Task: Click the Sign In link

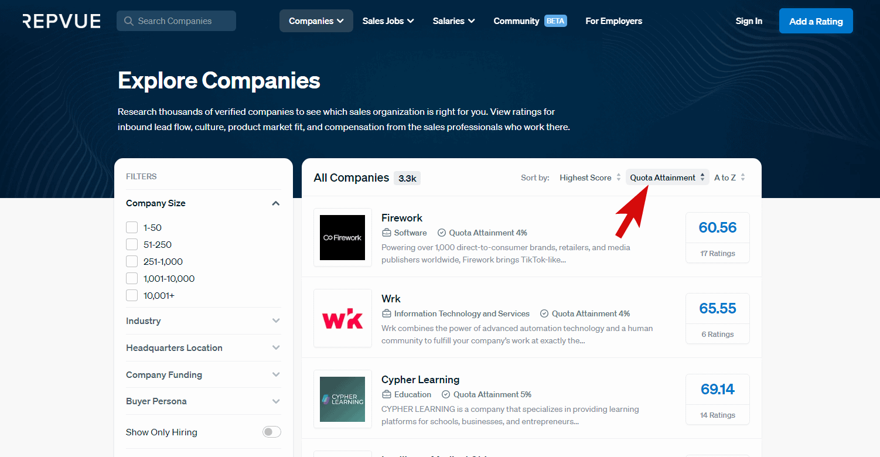Action: pyautogui.click(x=749, y=21)
